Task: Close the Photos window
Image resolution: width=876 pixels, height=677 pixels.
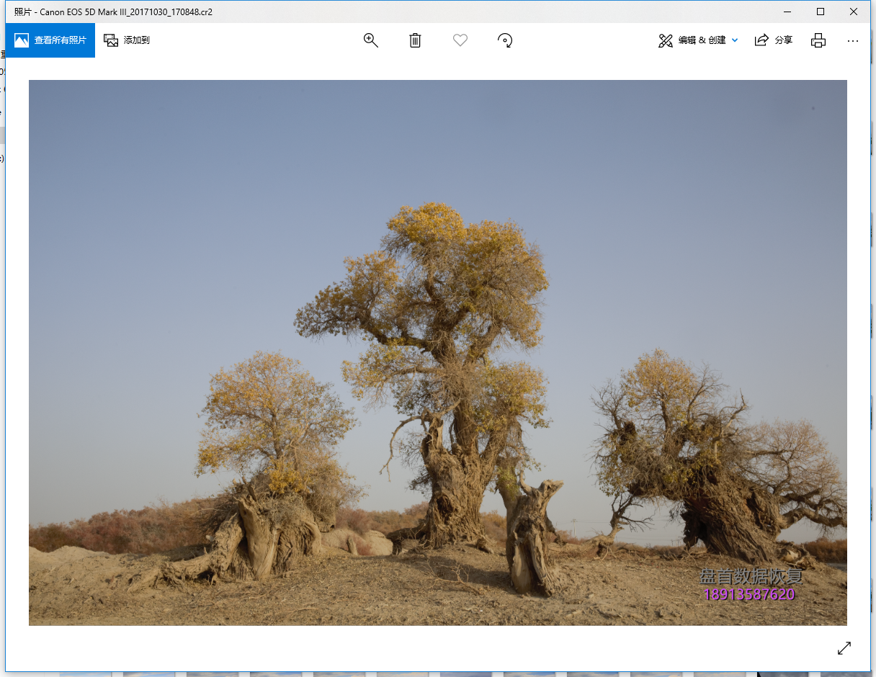Action: pyautogui.click(x=854, y=12)
